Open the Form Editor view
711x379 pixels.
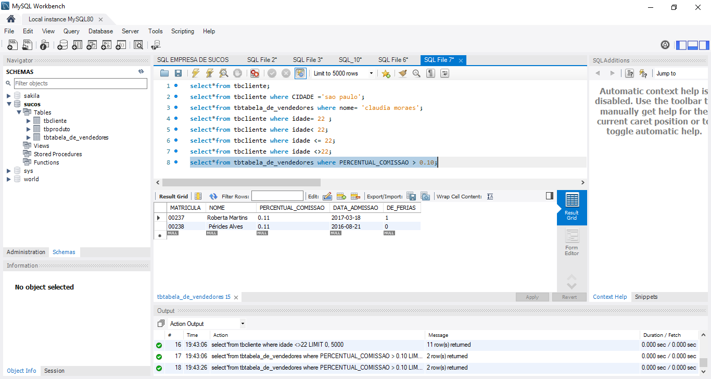[572, 243]
